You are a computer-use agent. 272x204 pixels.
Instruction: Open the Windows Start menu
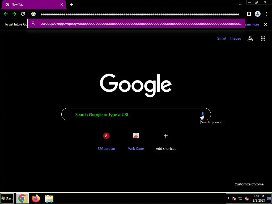coord(7,198)
